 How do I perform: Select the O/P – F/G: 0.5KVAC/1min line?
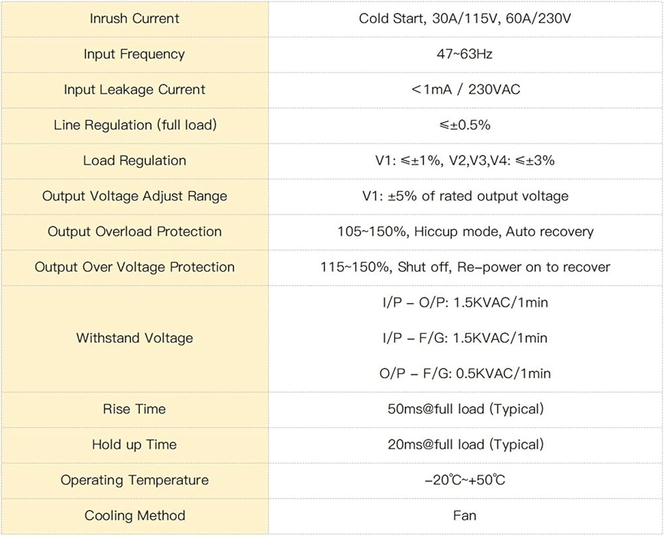pyautogui.click(x=465, y=374)
